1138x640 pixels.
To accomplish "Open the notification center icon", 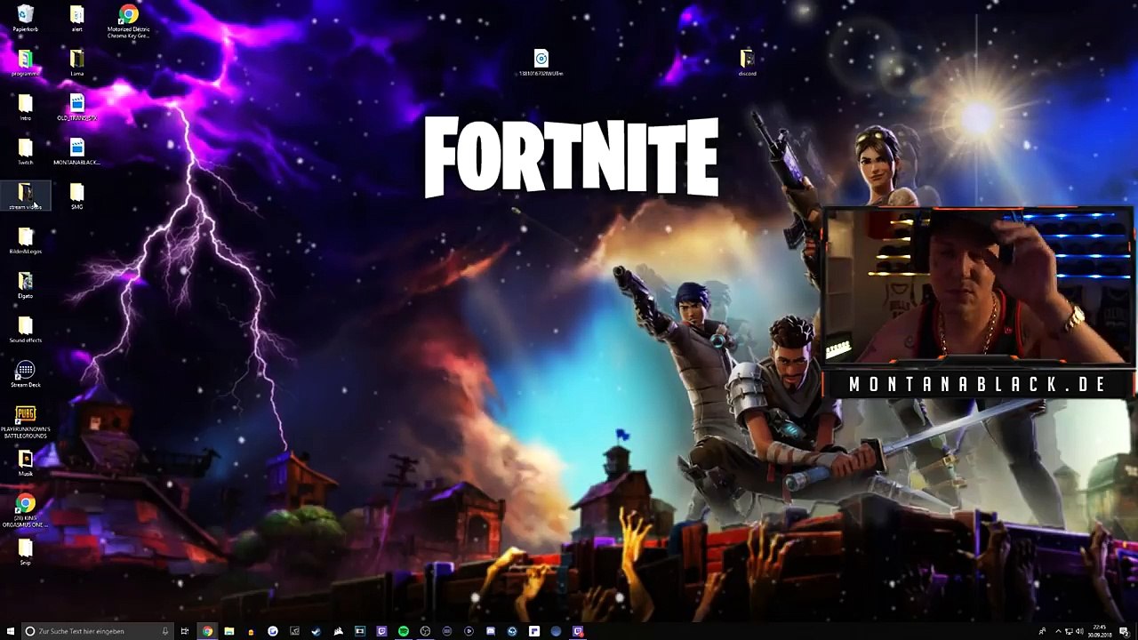I will click(x=1125, y=632).
